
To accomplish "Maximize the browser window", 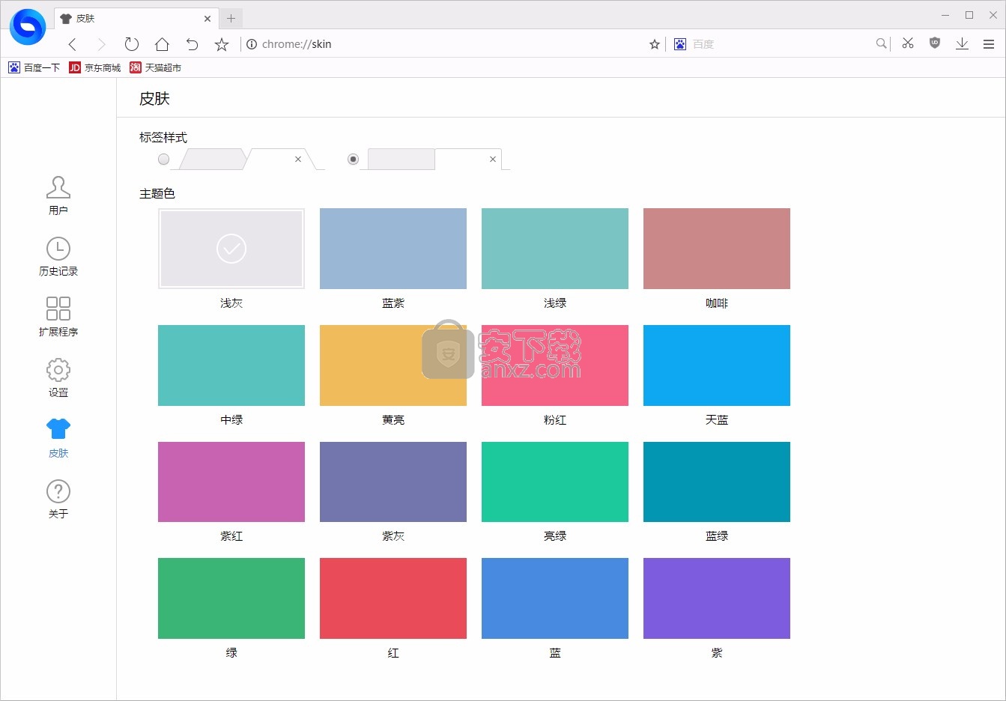I will (969, 15).
